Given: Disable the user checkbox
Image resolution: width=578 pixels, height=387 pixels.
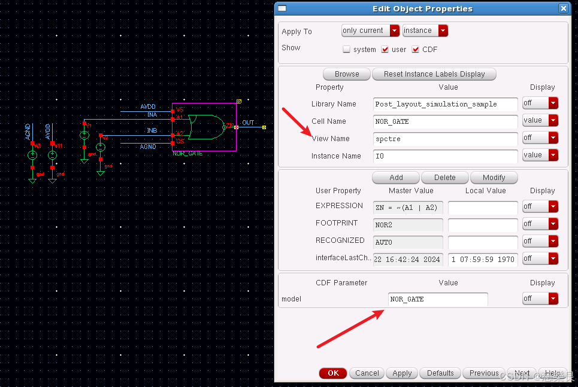Looking at the screenshot, I should click(385, 50).
